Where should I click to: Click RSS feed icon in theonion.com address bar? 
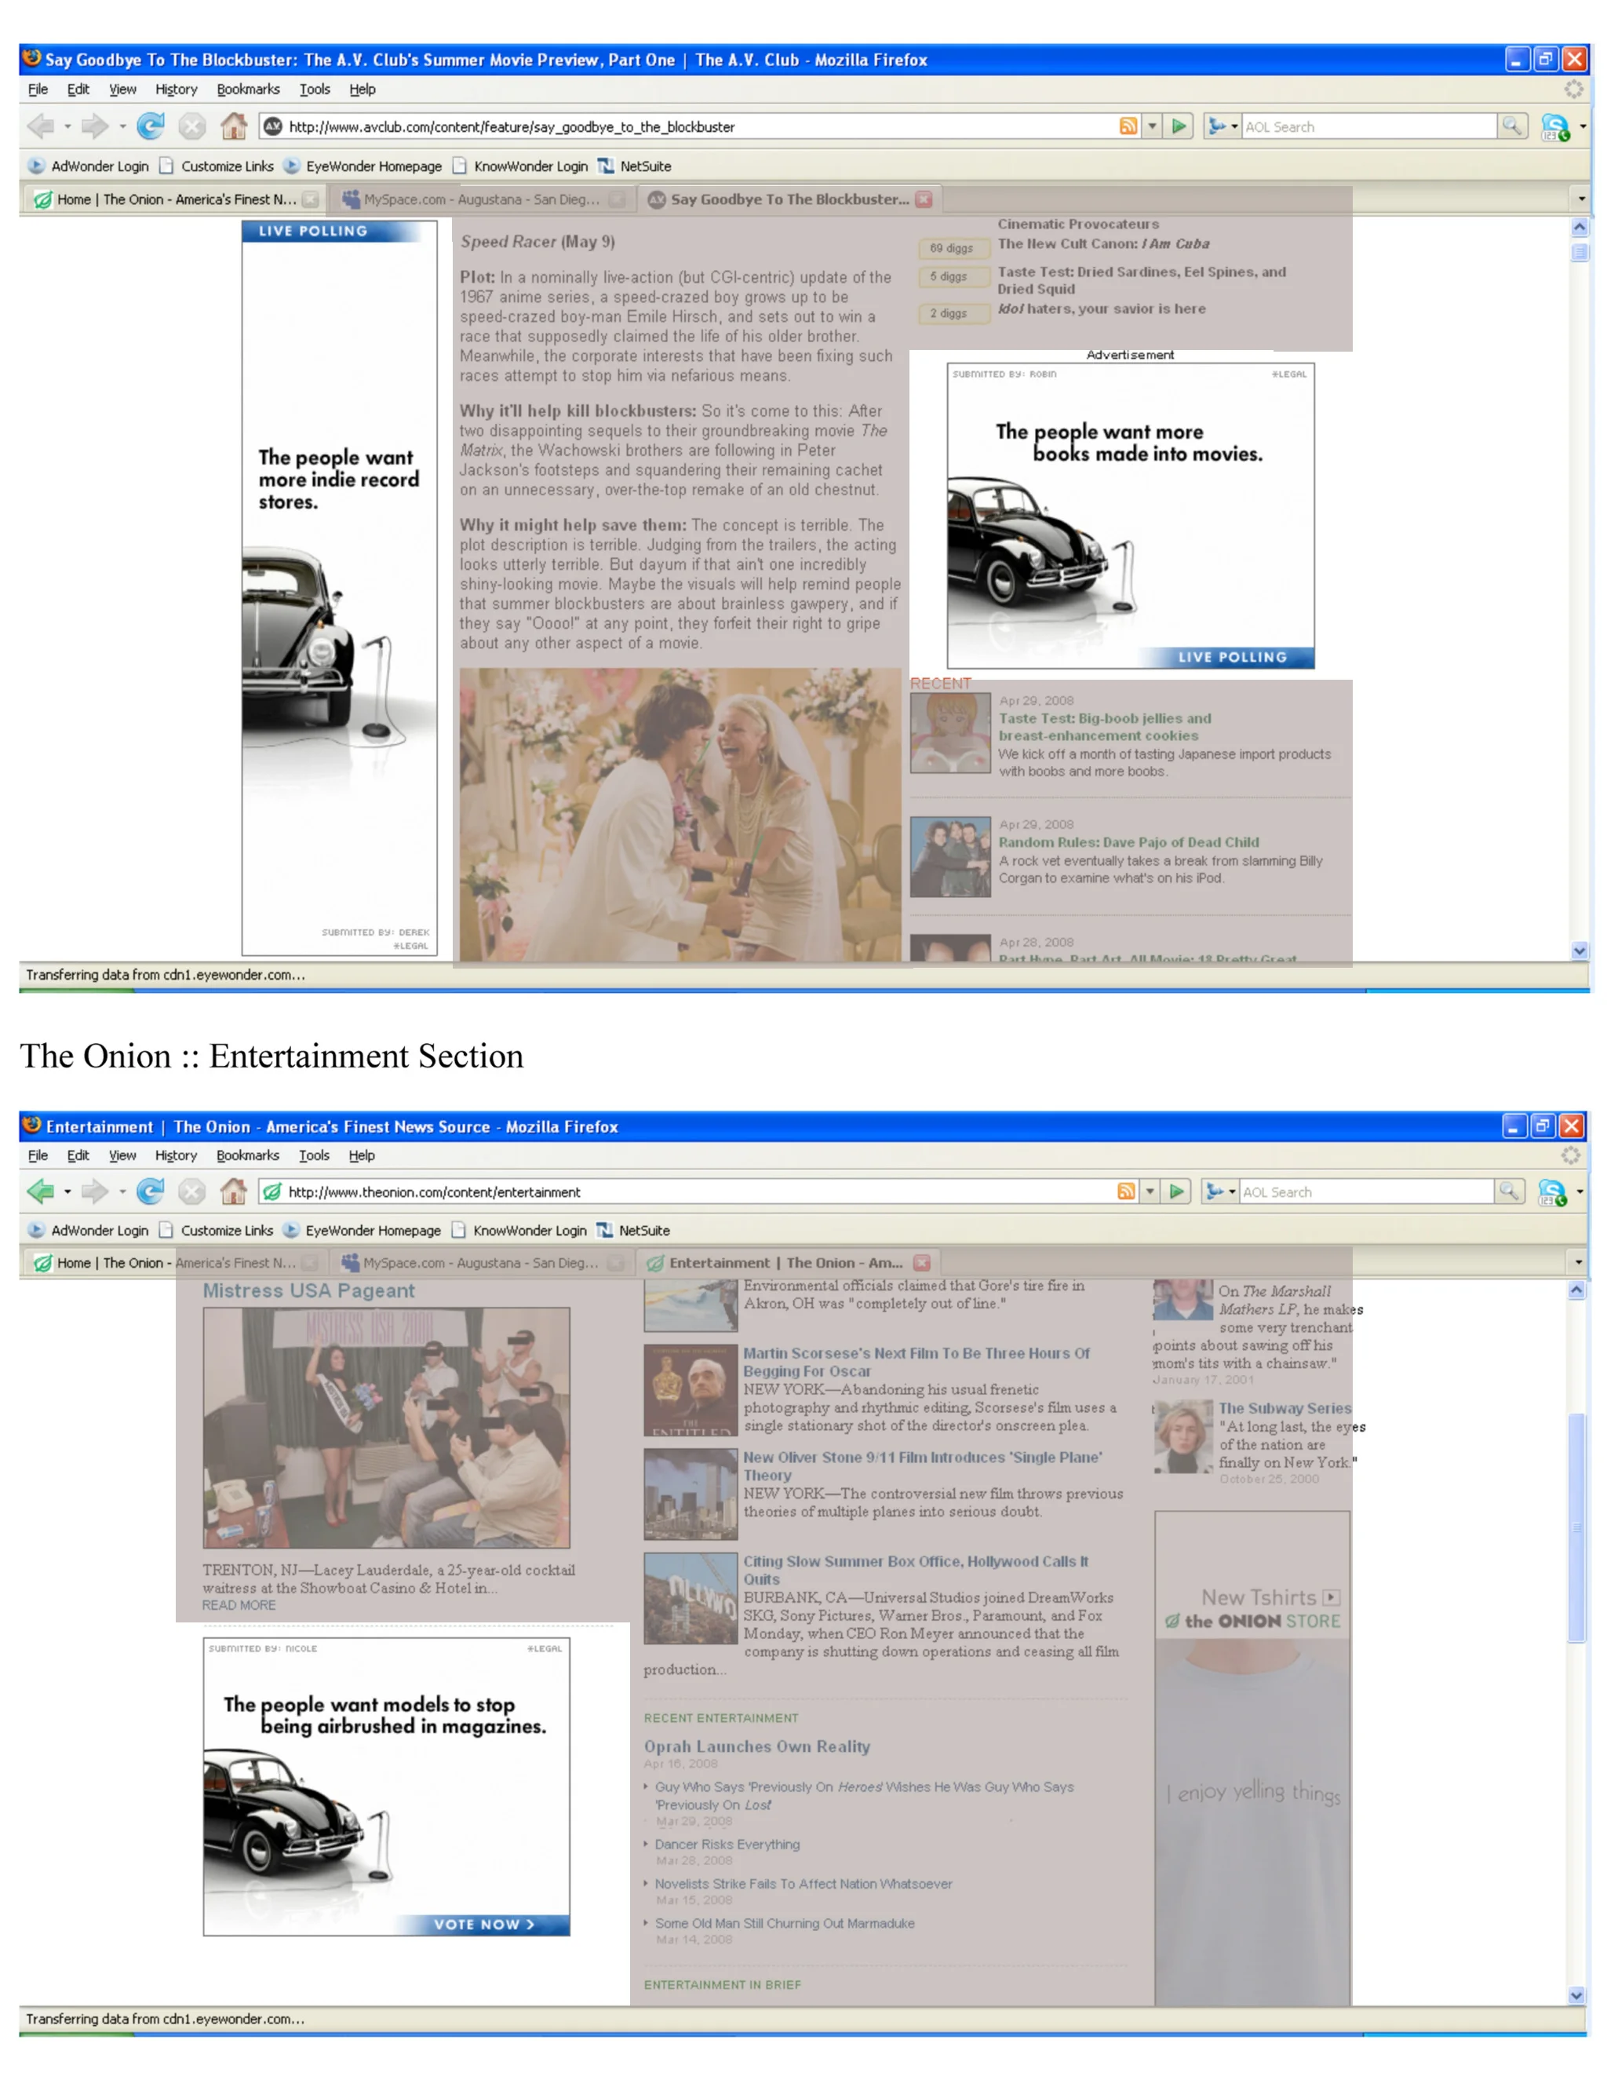pos(1126,1191)
